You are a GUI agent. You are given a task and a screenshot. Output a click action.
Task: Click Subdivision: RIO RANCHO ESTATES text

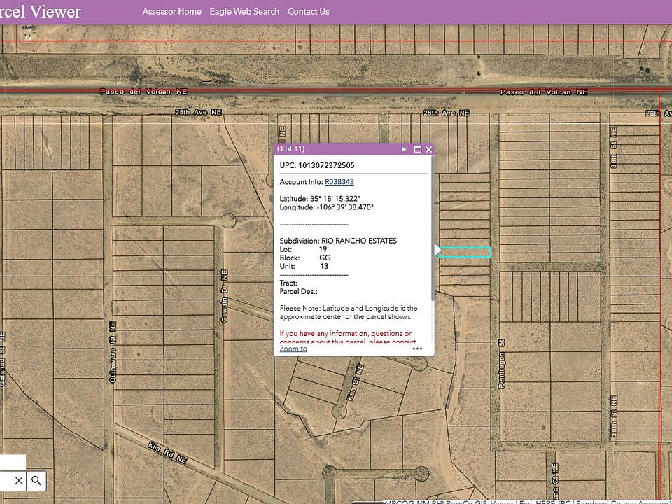[x=338, y=241]
